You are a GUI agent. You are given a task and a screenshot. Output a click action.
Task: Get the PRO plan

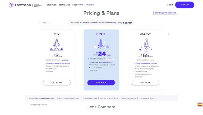[x=57, y=83]
